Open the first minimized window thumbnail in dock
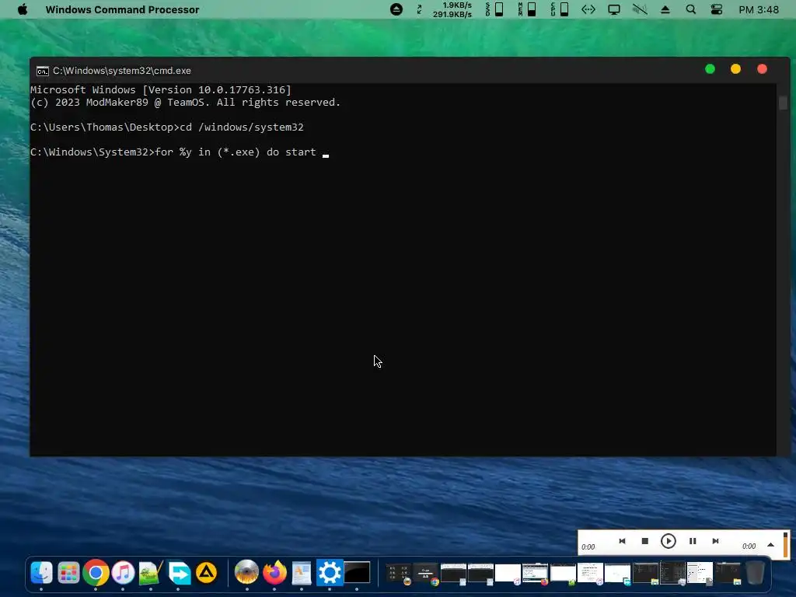 (399, 574)
